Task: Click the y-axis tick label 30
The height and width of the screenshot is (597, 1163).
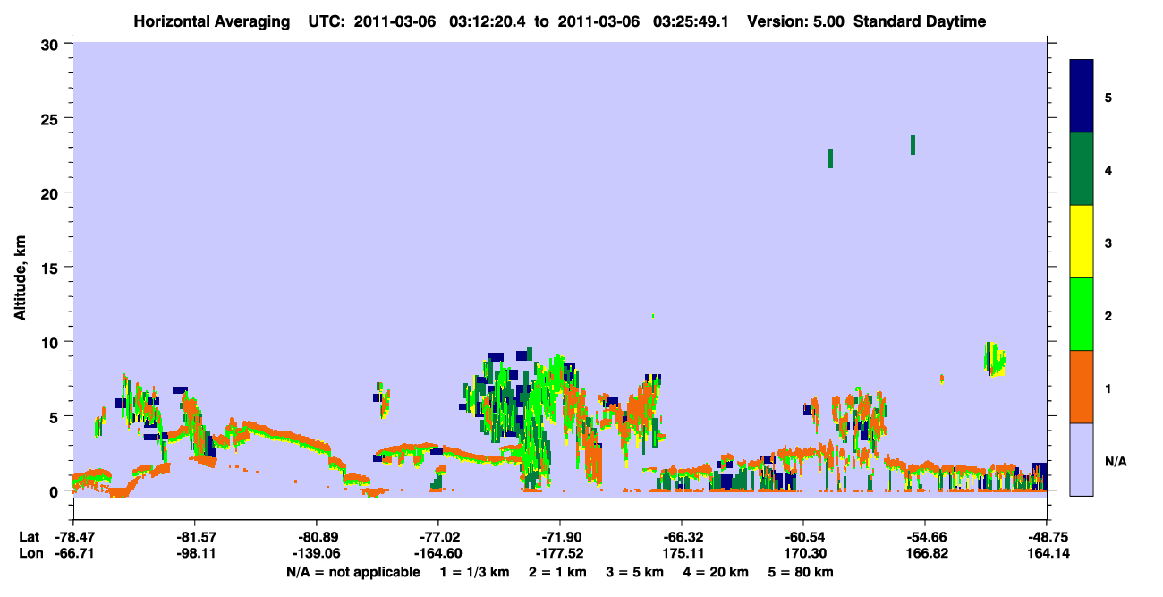Action: 52,44
